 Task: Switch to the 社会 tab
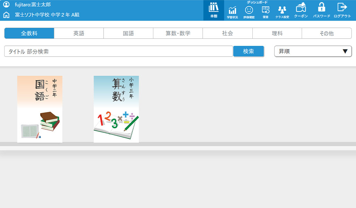tap(227, 33)
